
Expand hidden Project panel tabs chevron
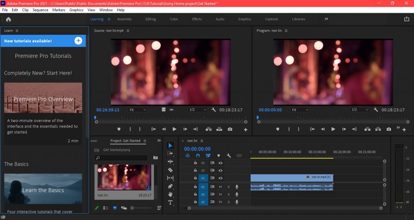[x=159, y=141]
